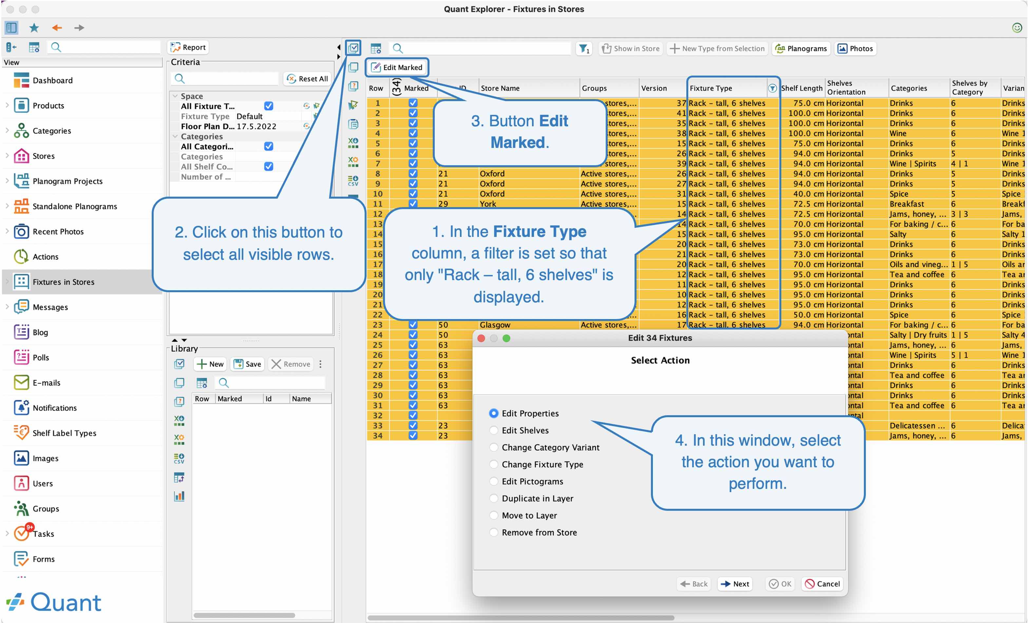Open Shelf Label Types view
Screen dimensions: 1028x623
[64, 433]
